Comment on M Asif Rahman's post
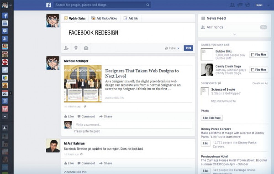274x174 pixels. 86,163
